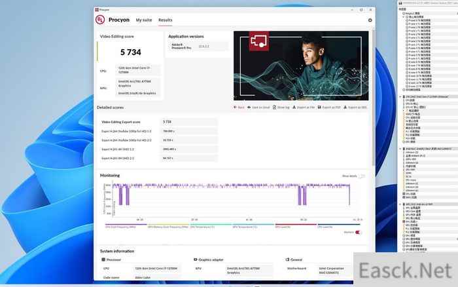
Task: Toggle Show details in Monitoring
Action: coord(362,176)
